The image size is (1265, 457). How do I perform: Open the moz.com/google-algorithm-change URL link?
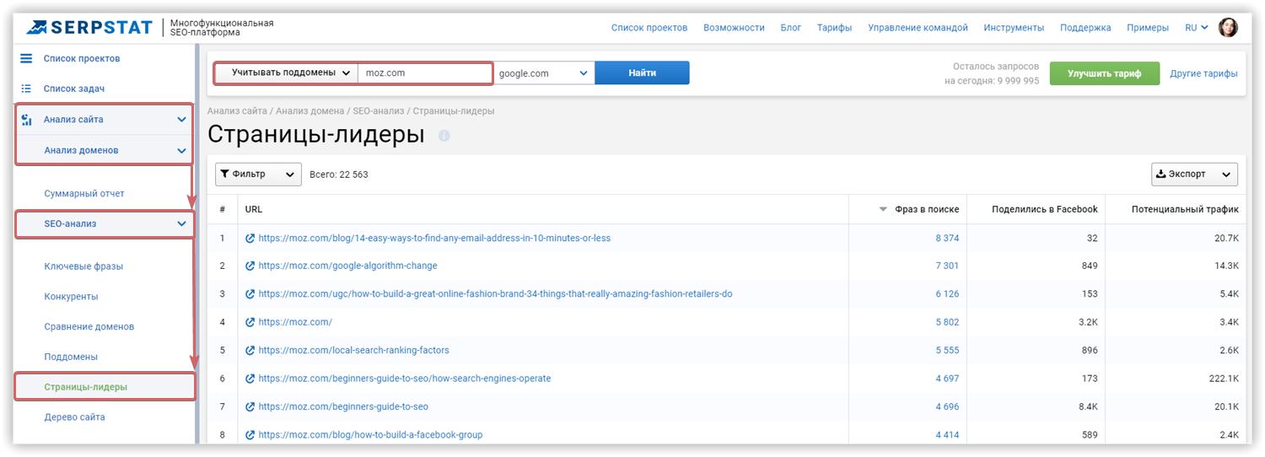[347, 266]
